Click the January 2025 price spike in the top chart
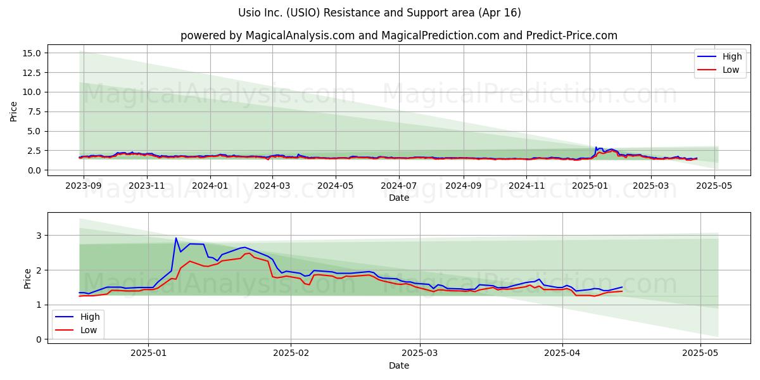 click(595, 148)
